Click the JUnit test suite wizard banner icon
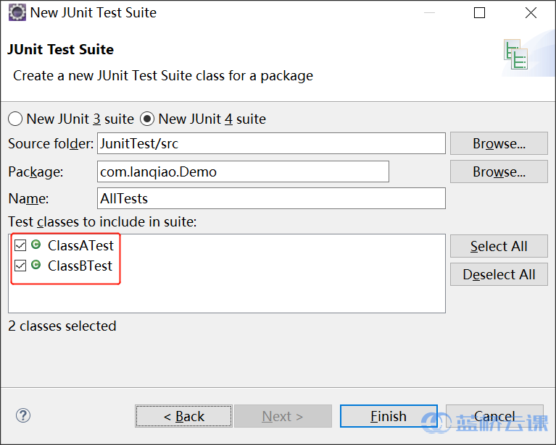This screenshot has height=445, width=556. coord(515,56)
